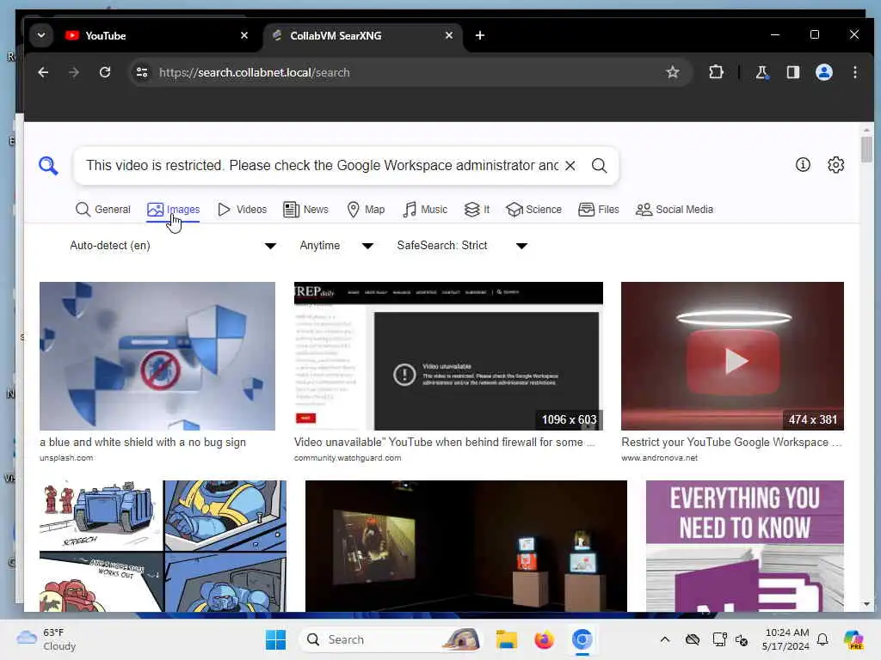Click the unsplash.com source link
Screen dimensions: 881x660
click(x=66, y=458)
